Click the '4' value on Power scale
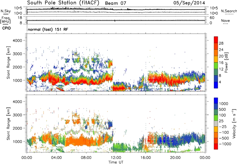This screenshot has height=164, width=237. click(x=220, y=82)
